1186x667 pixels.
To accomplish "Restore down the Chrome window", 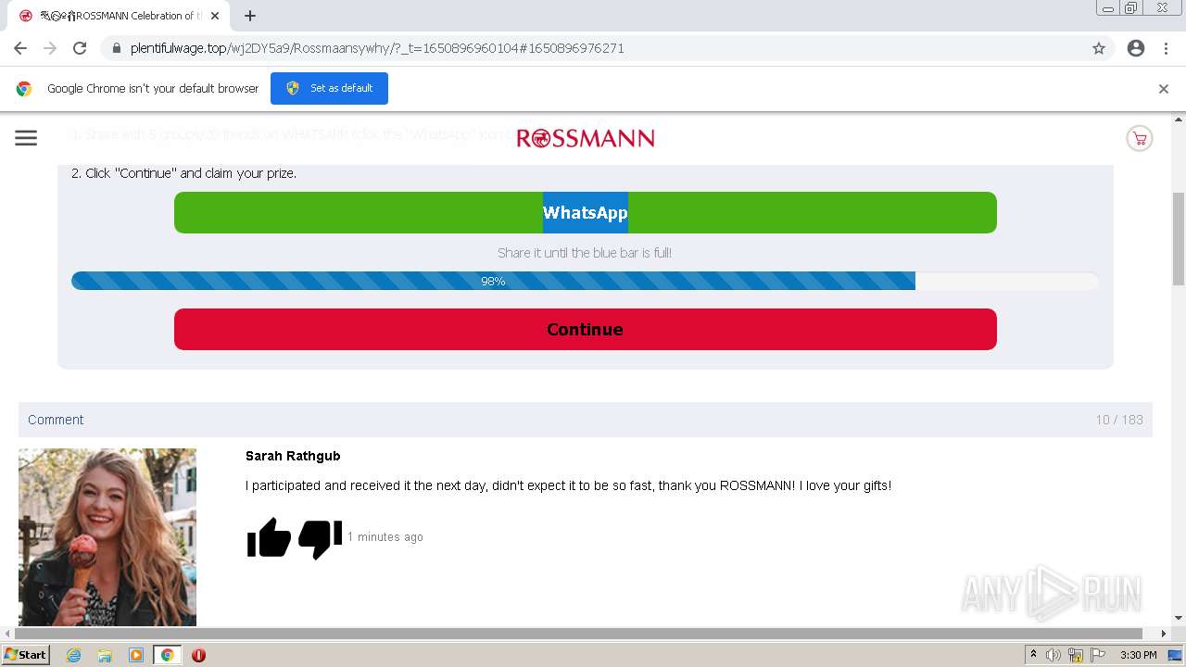I will point(1131,8).
